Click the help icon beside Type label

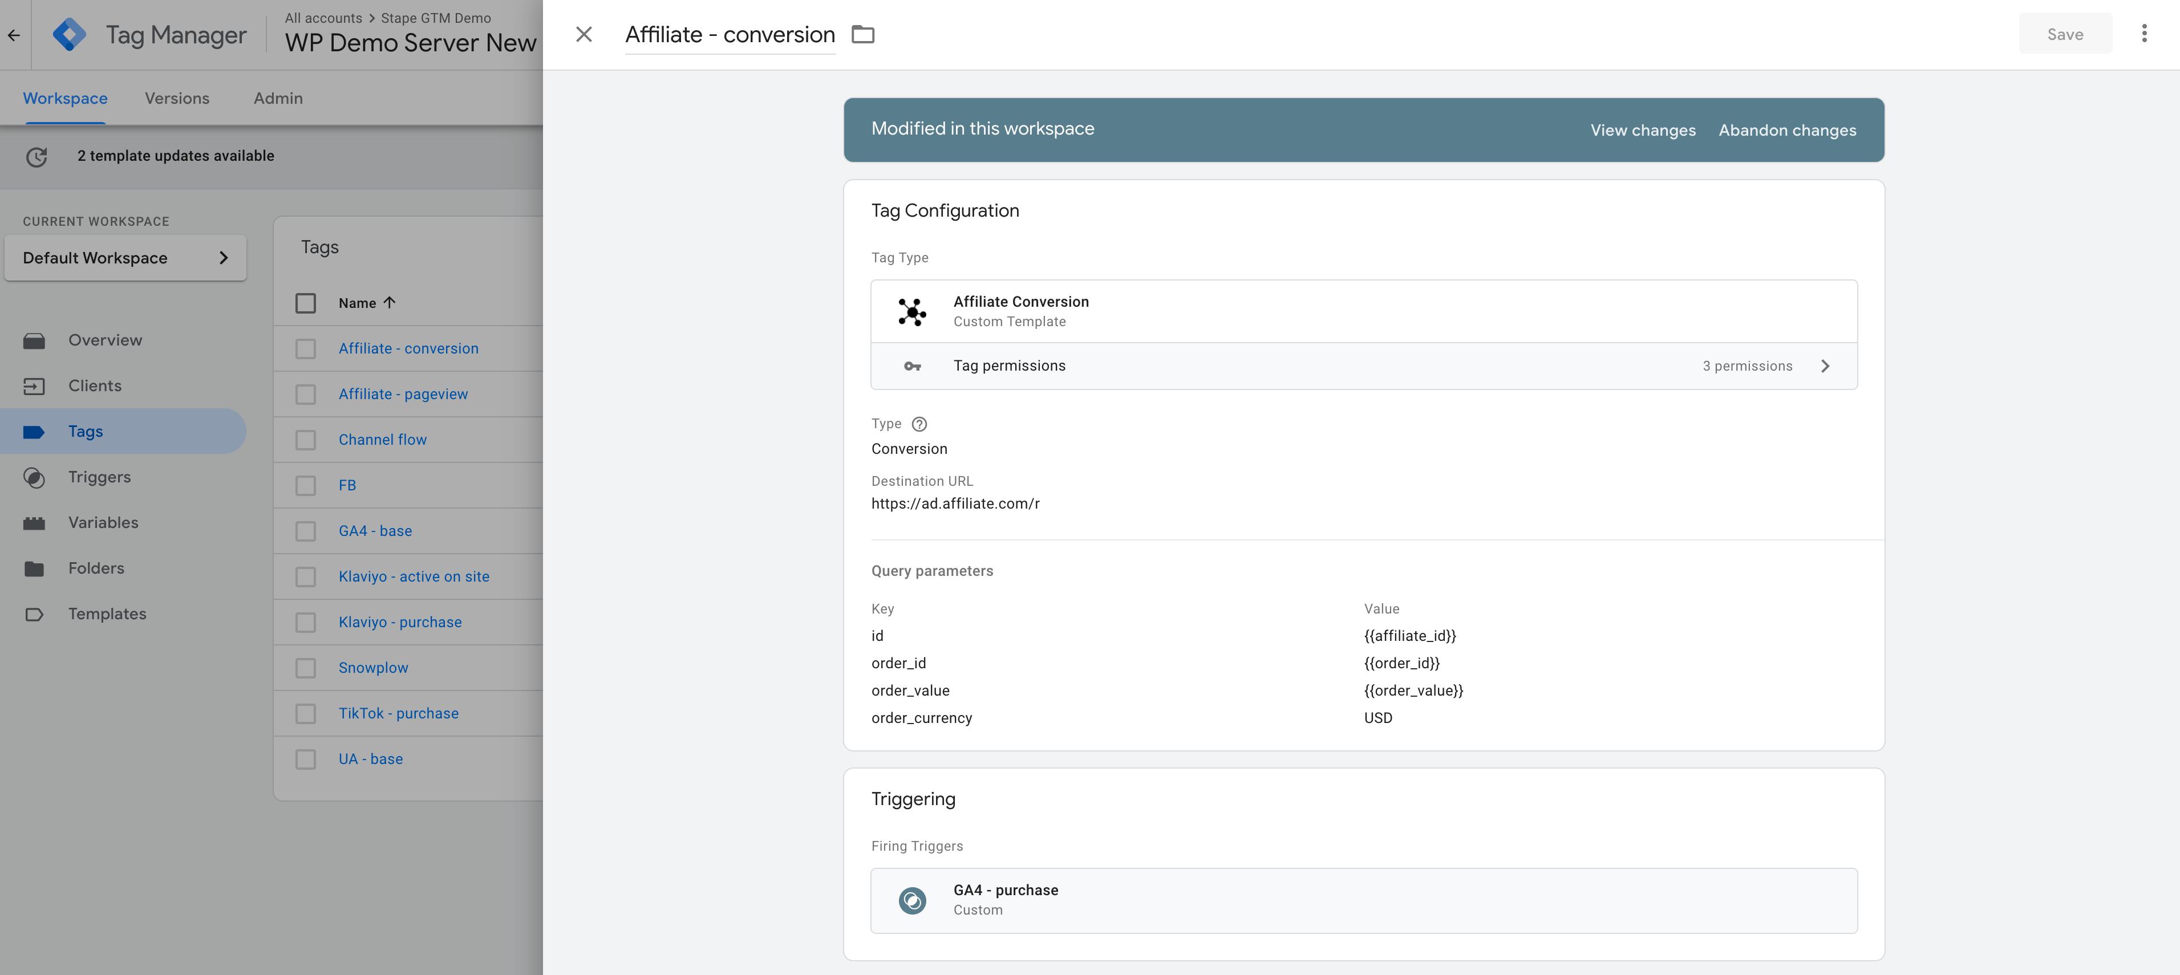point(919,425)
